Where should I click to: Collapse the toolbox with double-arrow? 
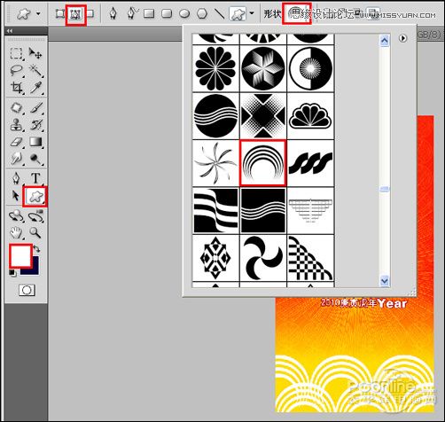pyautogui.click(x=10, y=30)
